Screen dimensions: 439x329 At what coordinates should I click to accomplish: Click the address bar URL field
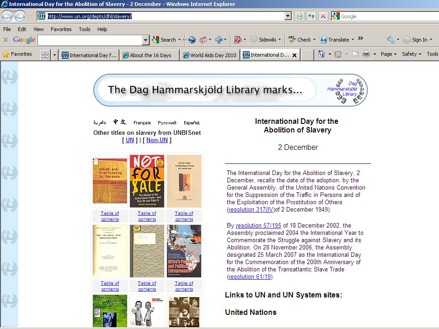pos(161,16)
